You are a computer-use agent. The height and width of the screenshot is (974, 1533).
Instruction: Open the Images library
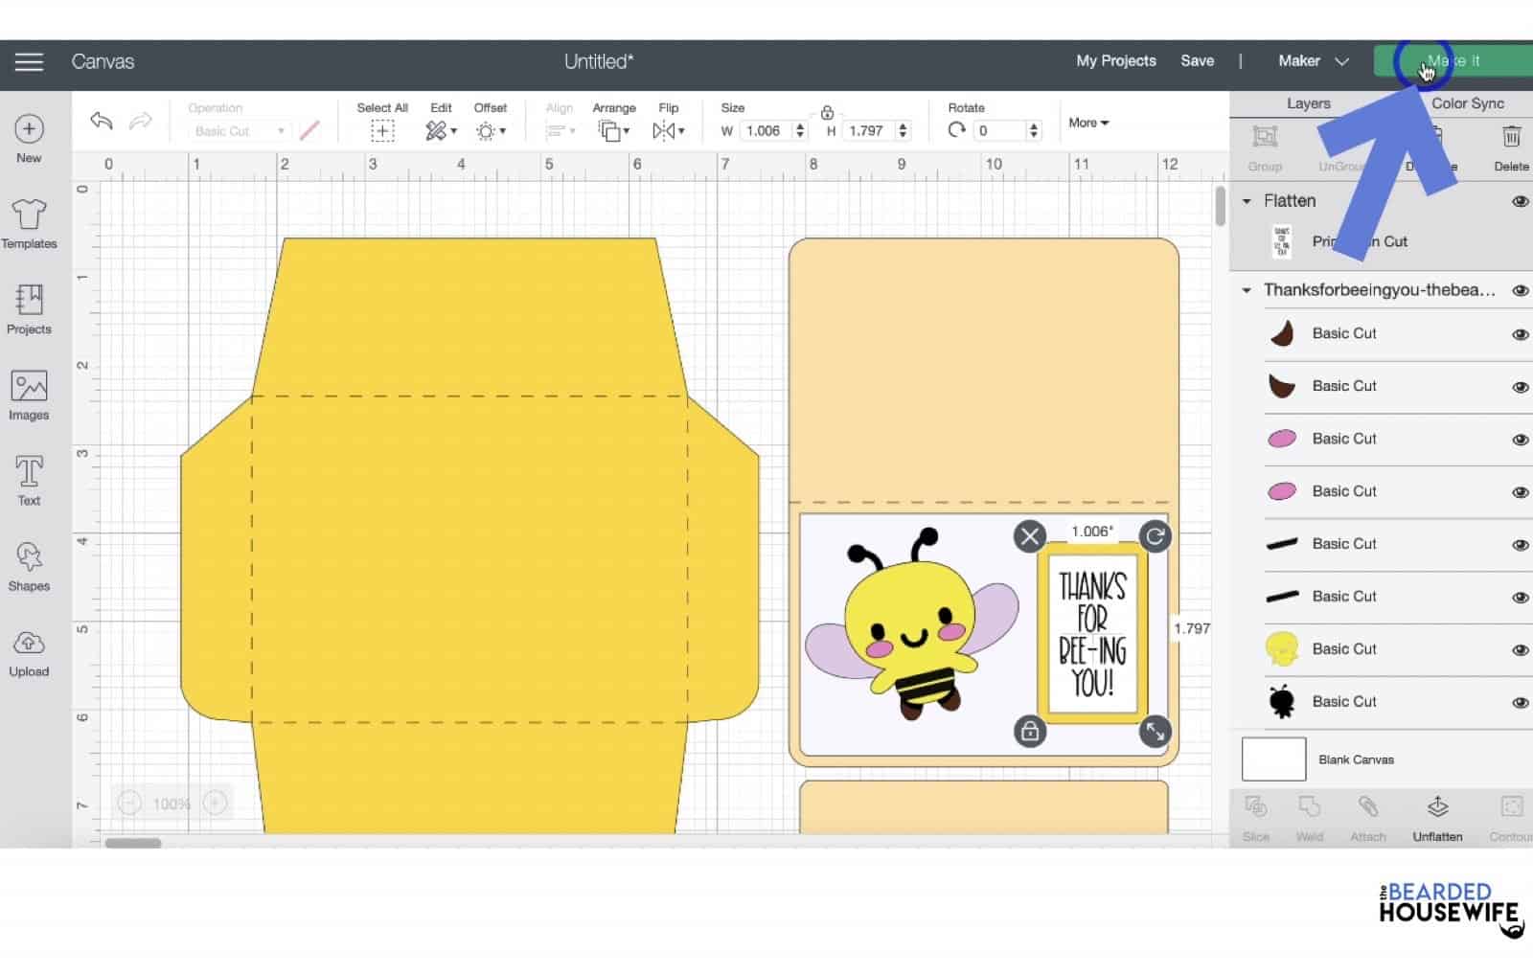[29, 395]
